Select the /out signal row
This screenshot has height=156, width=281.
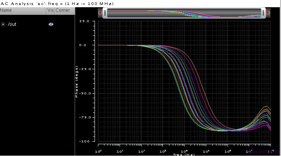(37, 24)
